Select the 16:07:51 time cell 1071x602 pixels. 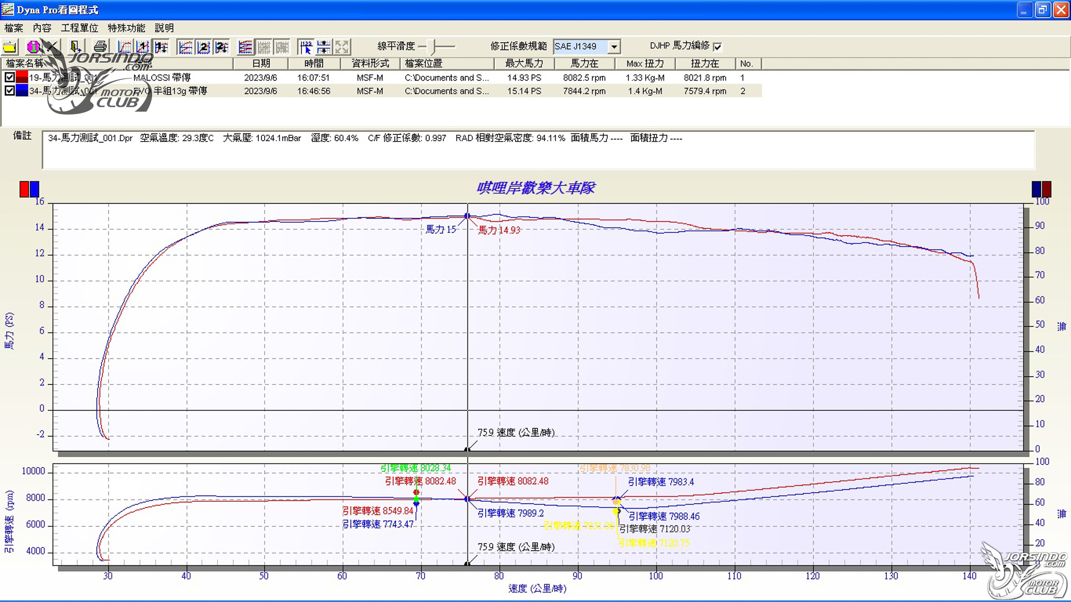click(313, 77)
